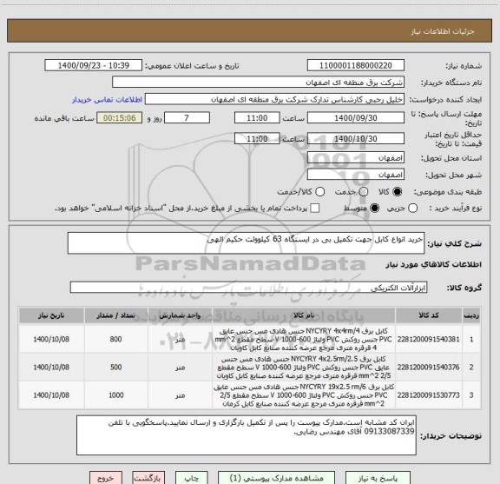Click the remaining days field 7
The image size is (500, 484).
click(187, 118)
